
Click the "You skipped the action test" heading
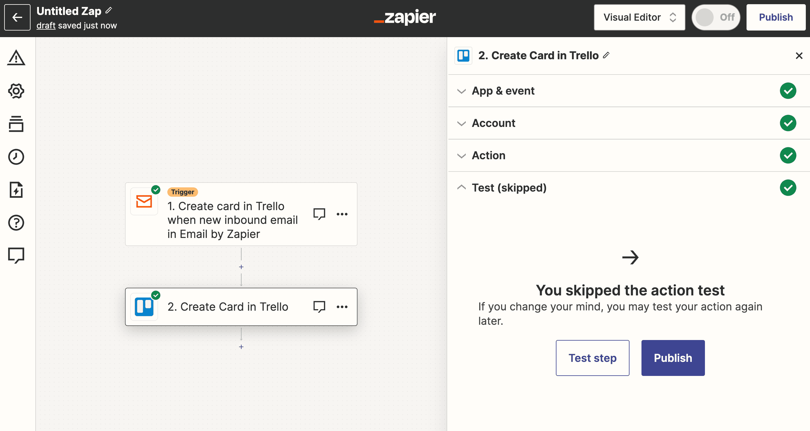click(x=630, y=290)
